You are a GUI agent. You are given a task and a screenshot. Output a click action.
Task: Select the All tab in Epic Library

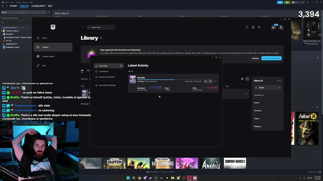82,70
